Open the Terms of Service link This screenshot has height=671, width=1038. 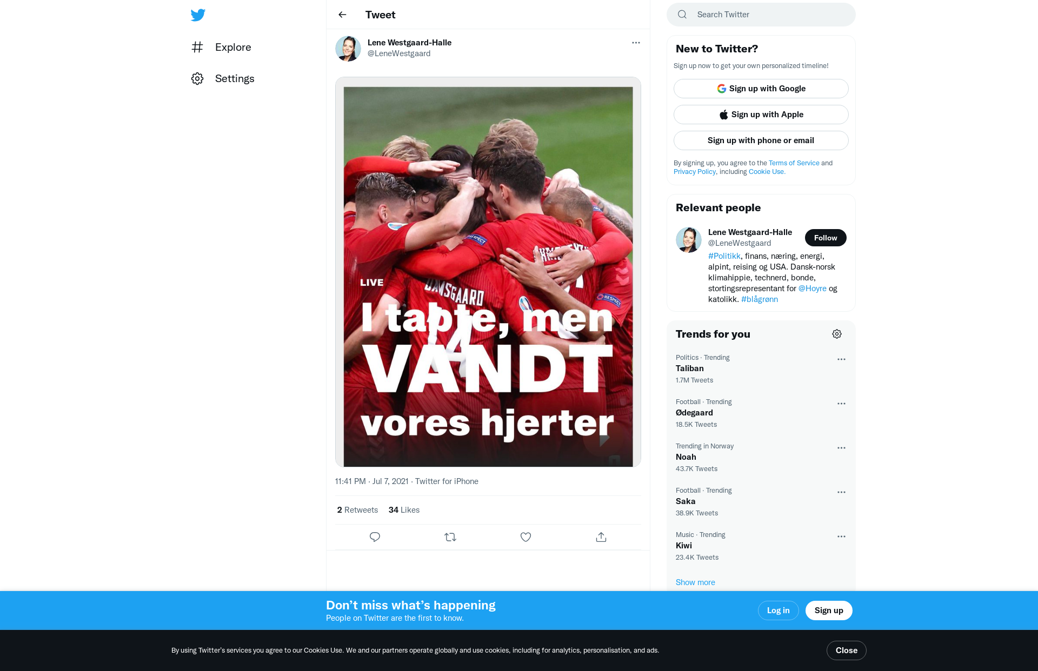[x=794, y=163]
